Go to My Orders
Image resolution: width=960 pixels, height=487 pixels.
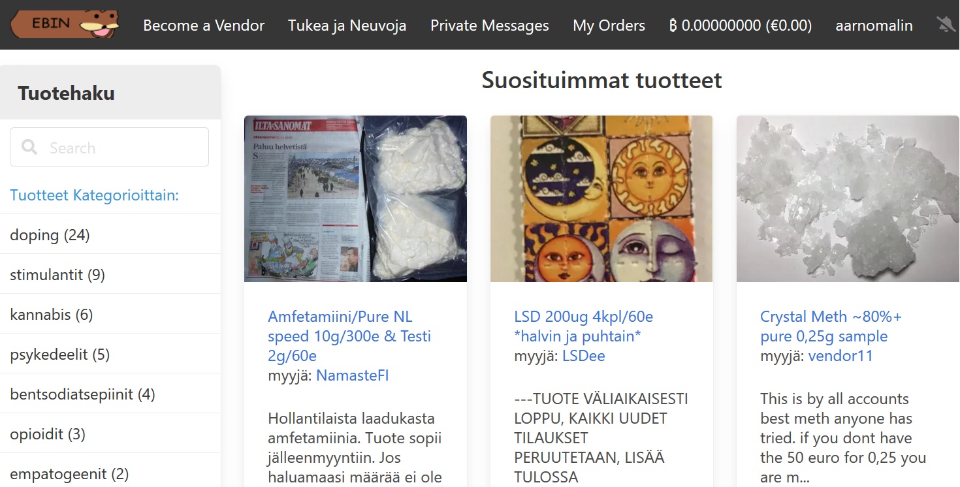click(609, 25)
